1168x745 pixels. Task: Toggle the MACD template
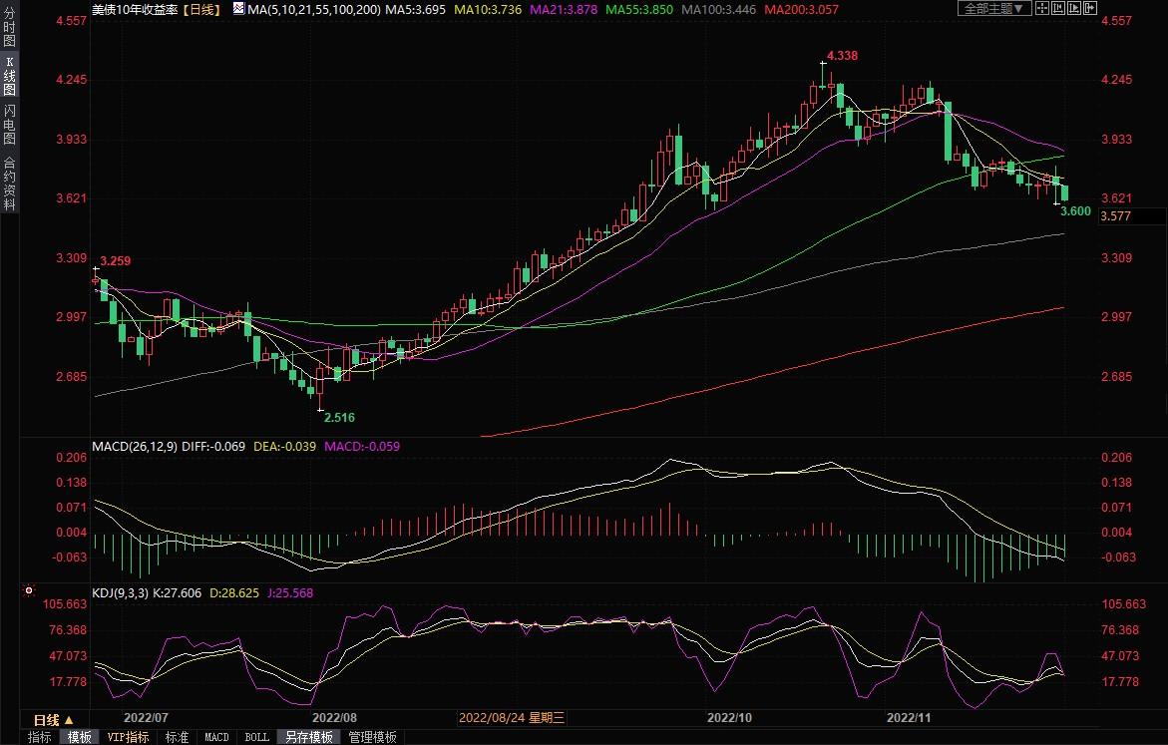click(x=216, y=737)
